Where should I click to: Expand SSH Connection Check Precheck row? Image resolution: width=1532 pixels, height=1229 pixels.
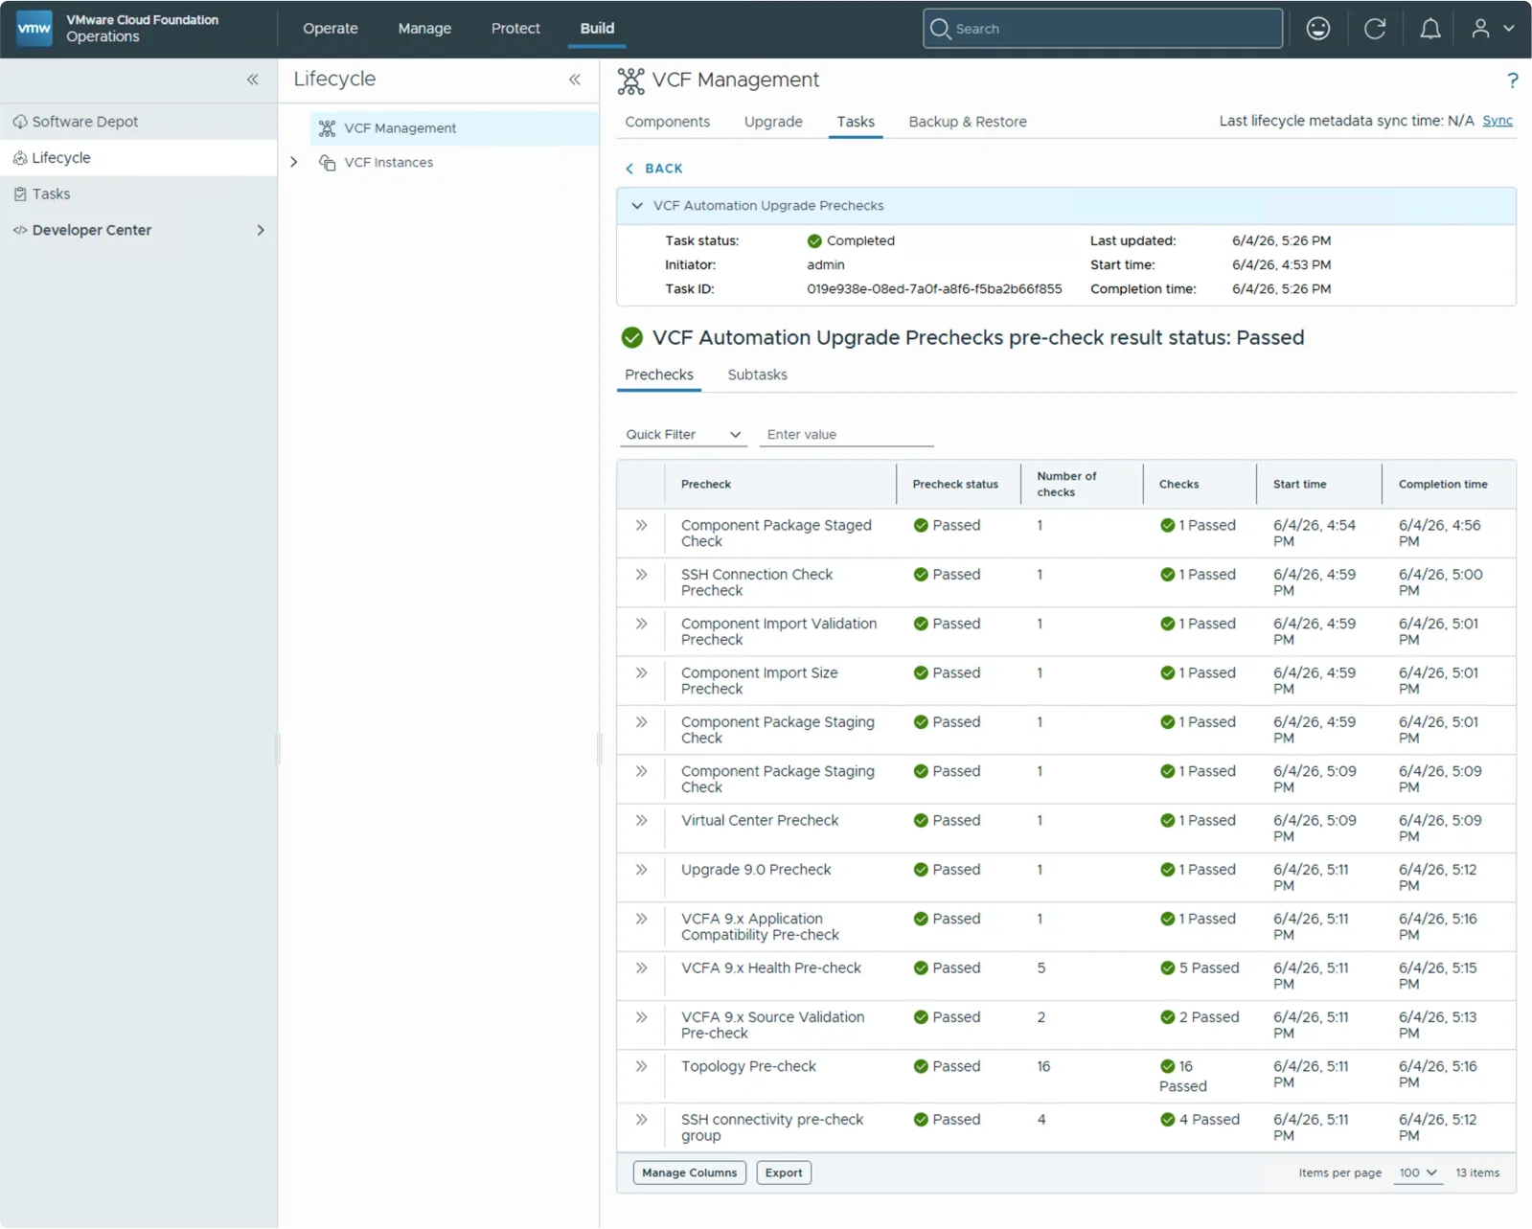coord(641,575)
